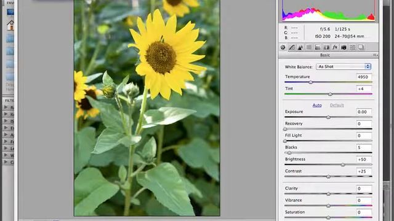The width and height of the screenshot is (394, 221).
Task: Open the Presets tab icon
Action: pos(352,47)
